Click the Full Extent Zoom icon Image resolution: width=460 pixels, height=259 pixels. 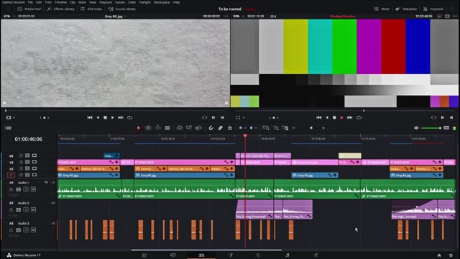266,128
